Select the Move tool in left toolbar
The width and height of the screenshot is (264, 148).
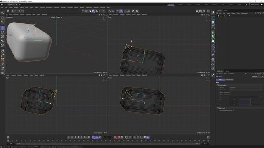[2, 28]
